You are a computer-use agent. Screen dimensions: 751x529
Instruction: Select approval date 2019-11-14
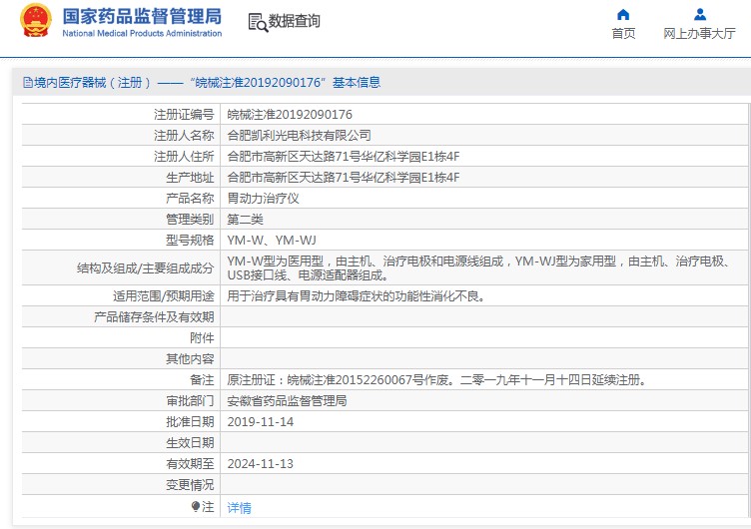coord(260,422)
